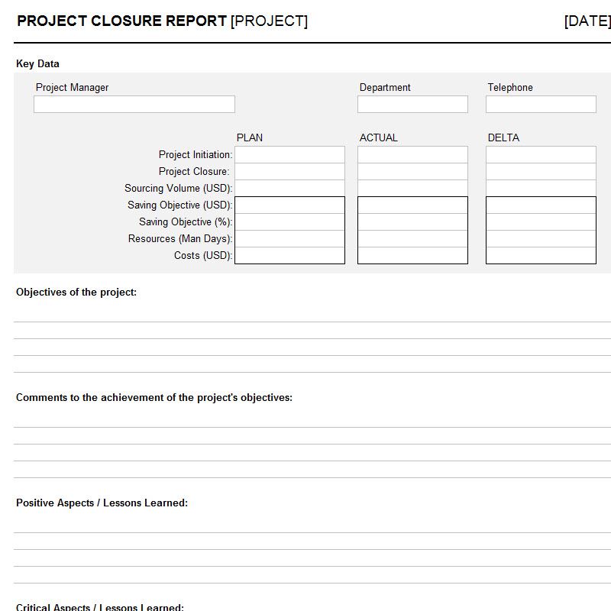Screen dimensions: 611x611
Task: Select ACTUAL cell for Saving Objective (%)
Action: (412, 222)
